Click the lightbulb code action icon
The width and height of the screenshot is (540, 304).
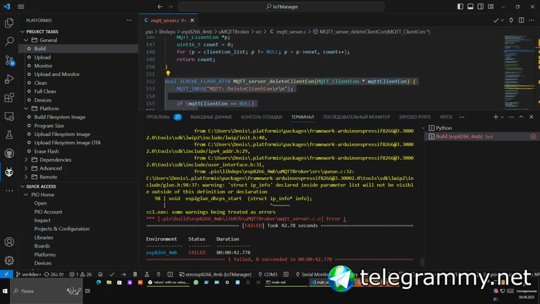168,73
